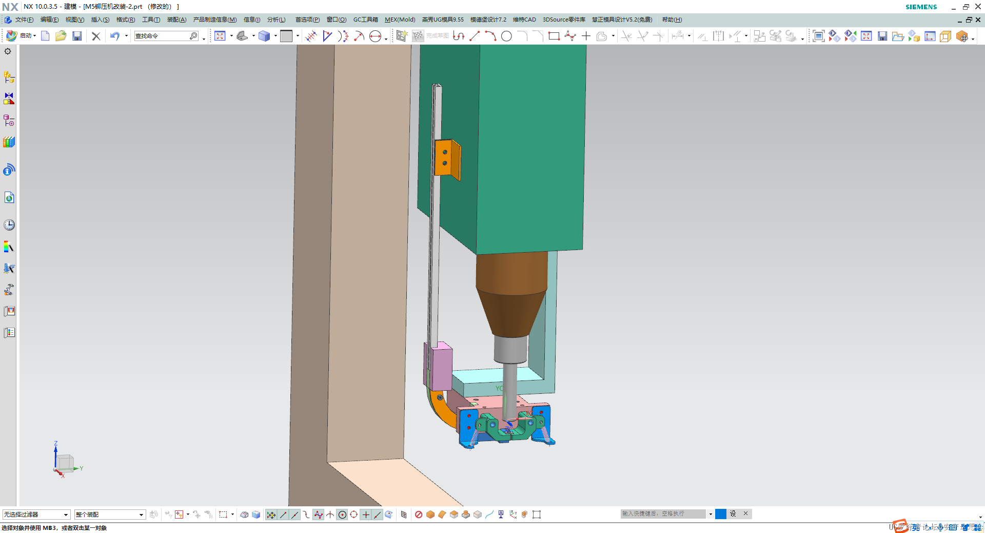
Task: Click the Studio Spline tool
Action: click(570, 36)
